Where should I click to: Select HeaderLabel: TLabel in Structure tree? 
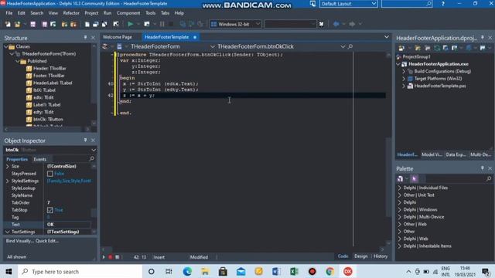(x=53, y=83)
